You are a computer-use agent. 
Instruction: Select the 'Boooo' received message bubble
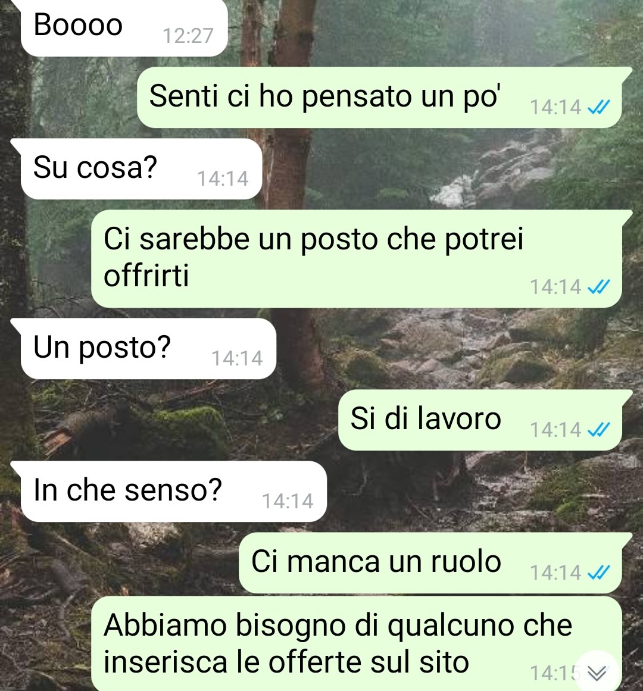tap(124, 27)
